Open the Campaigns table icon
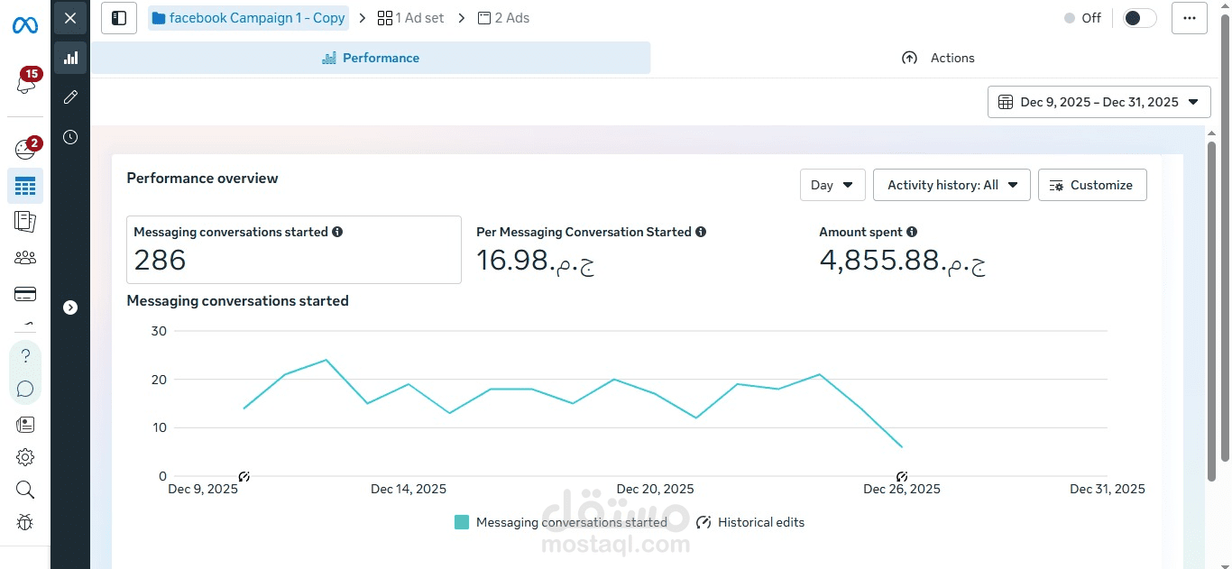 pos(25,187)
